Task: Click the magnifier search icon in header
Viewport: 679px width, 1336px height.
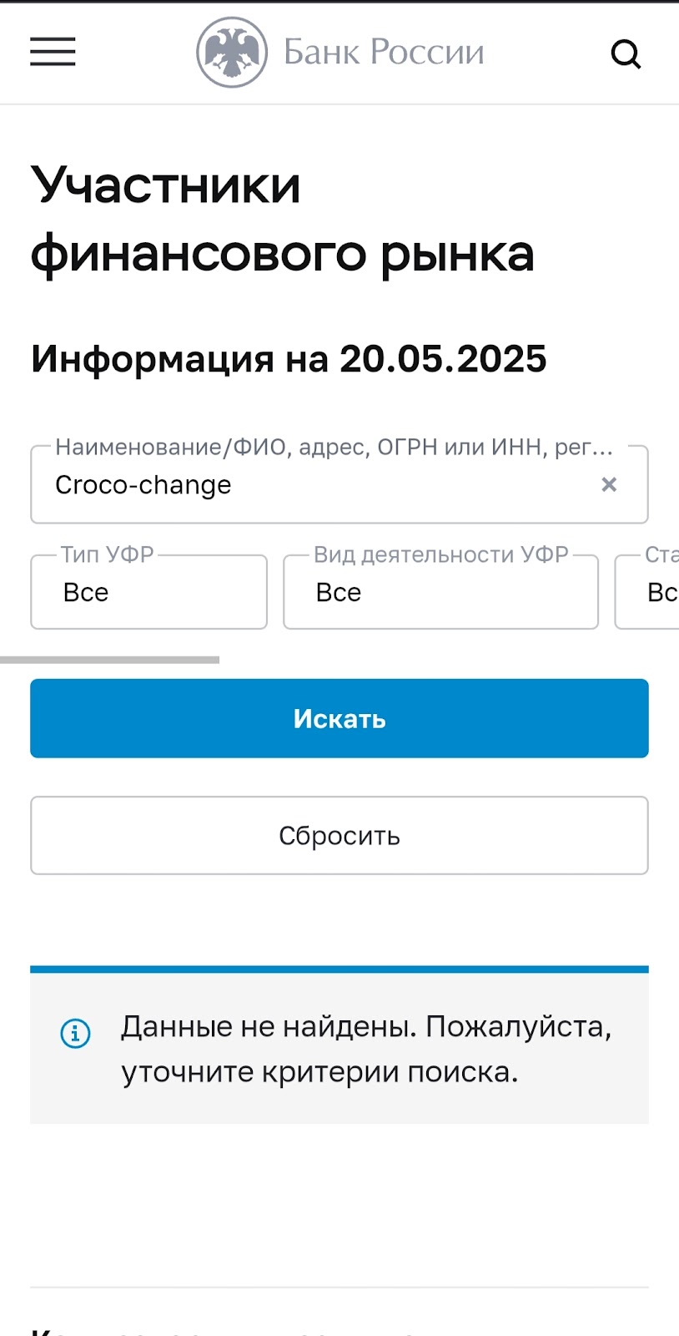Action: click(x=626, y=54)
